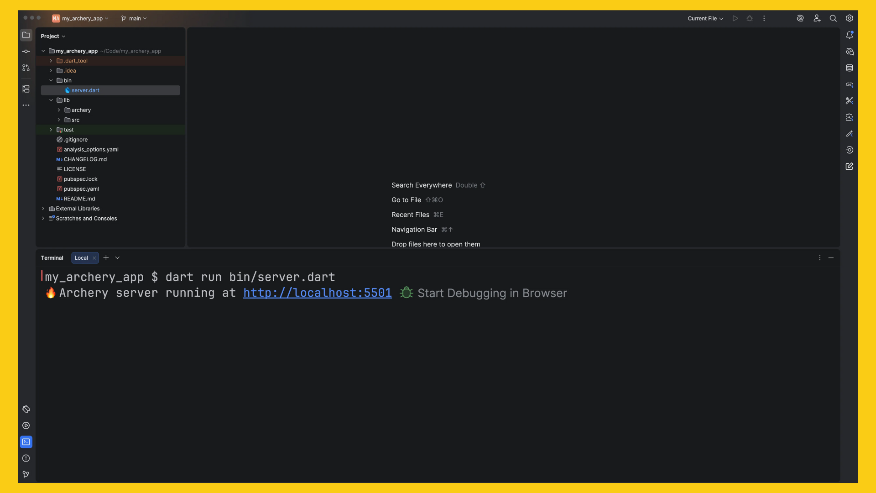Click the Search Everywhere magnifier icon

[x=833, y=18]
